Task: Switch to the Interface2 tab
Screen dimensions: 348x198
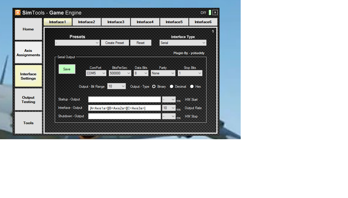Action: point(86,22)
